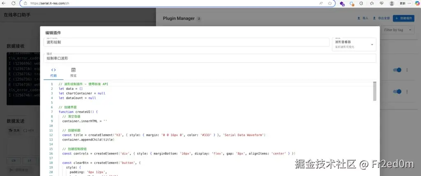Open the first plugin's three-dot menu
This screenshot has height=176, width=421.
coord(407,70)
